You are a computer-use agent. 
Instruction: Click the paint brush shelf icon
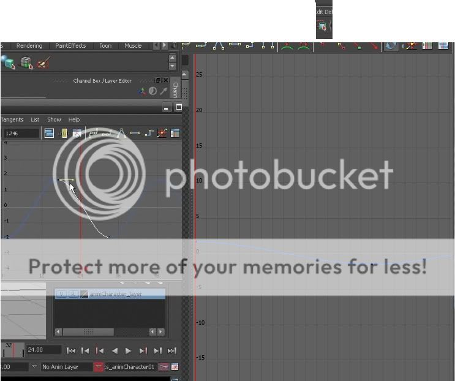coord(43,62)
